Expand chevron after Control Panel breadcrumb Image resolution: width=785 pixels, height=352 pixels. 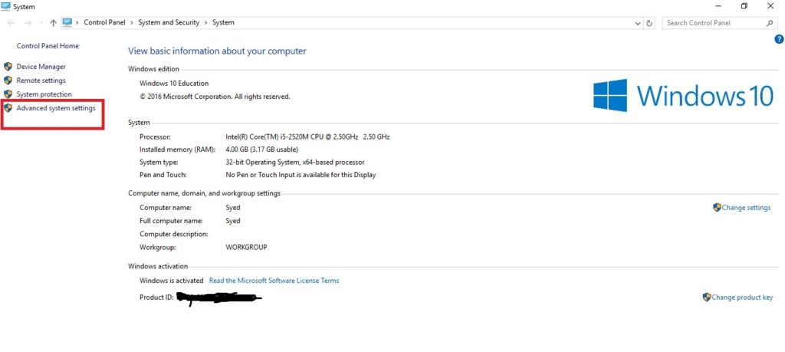pos(132,22)
